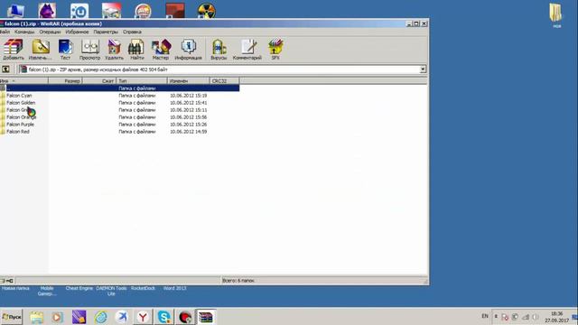This screenshot has width=578, height=325.
Task: Click the Word 2013 desktop label
Action: pyautogui.click(x=174, y=288)
